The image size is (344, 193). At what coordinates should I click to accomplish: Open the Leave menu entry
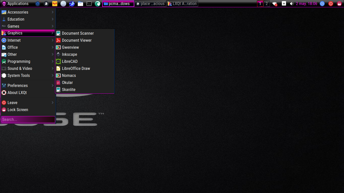tap(28, 103)
